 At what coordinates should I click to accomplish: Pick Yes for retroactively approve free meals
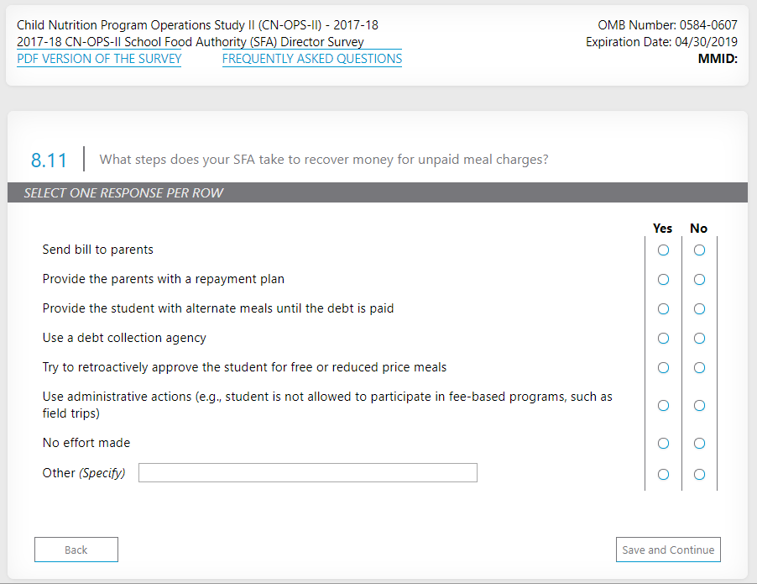[663, 368]
